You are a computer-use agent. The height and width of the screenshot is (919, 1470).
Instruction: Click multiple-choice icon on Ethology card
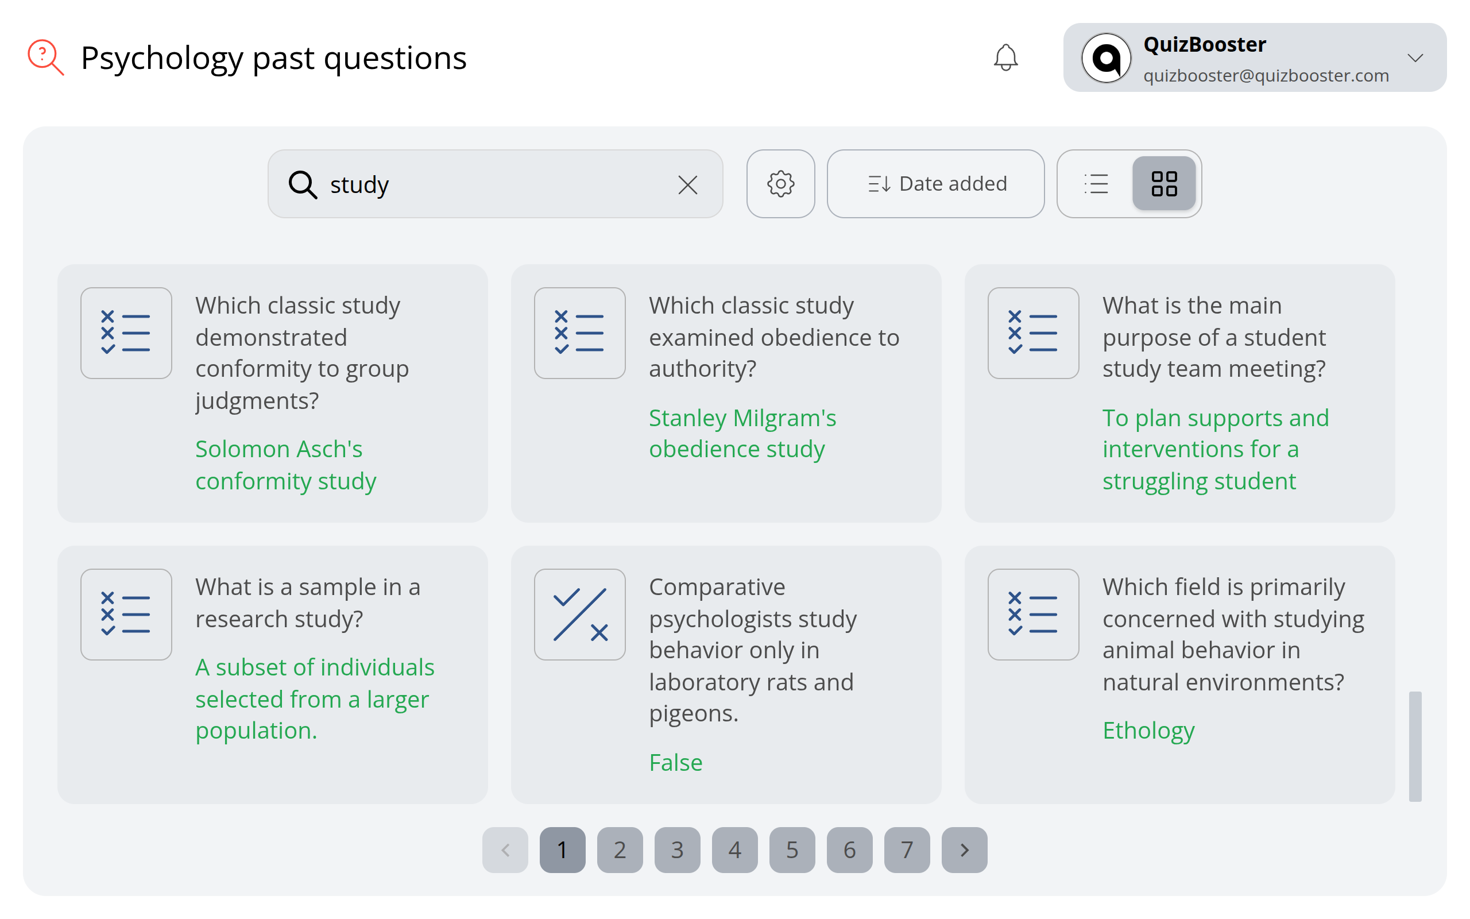[x=1033, y=615]
